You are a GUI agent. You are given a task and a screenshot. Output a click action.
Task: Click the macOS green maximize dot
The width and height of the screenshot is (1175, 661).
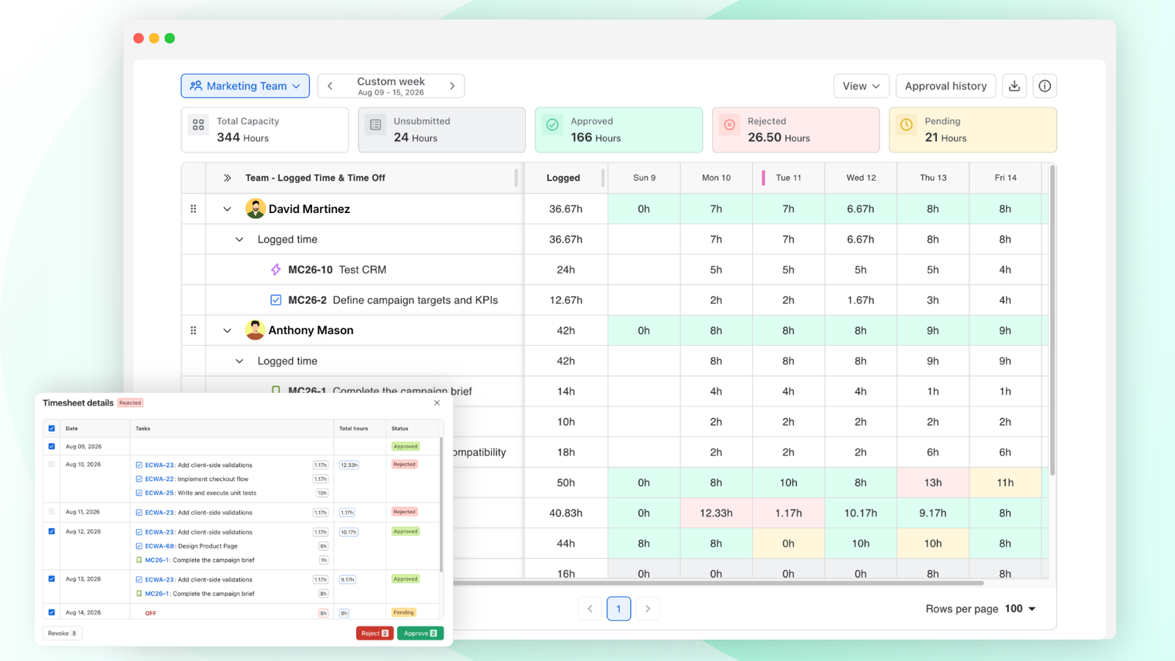tap(170, 38)
